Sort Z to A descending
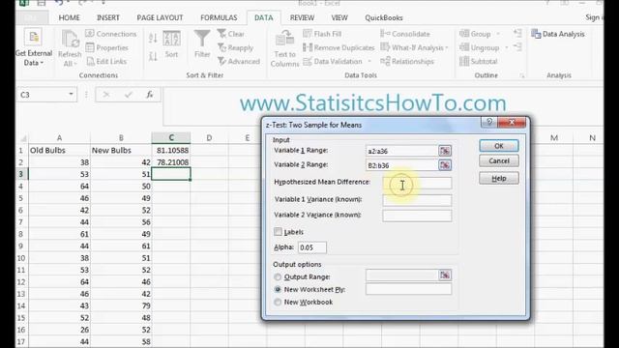Viewport: 619px width, 348px height. (x=153, y=56)
